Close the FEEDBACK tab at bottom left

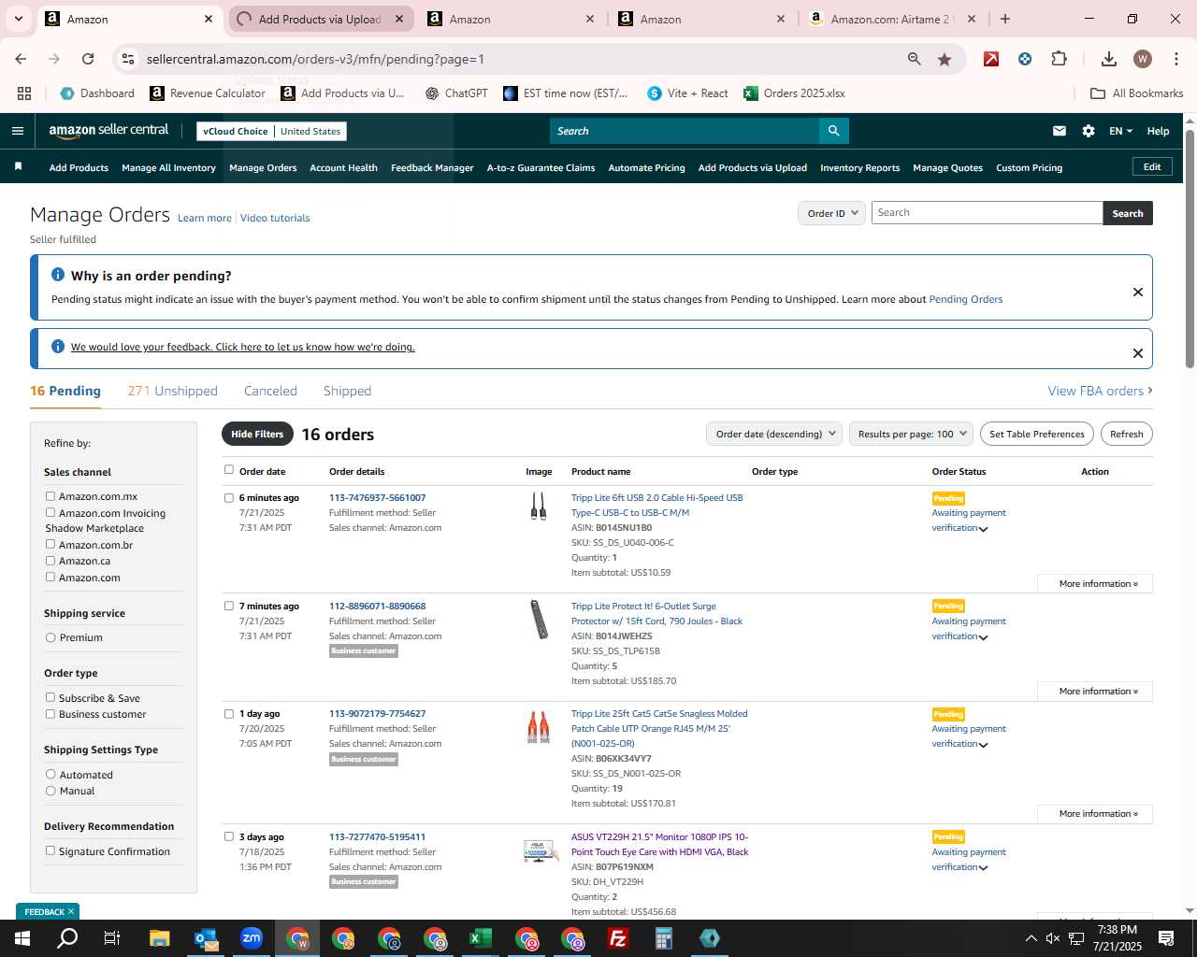tap(71, 911)
